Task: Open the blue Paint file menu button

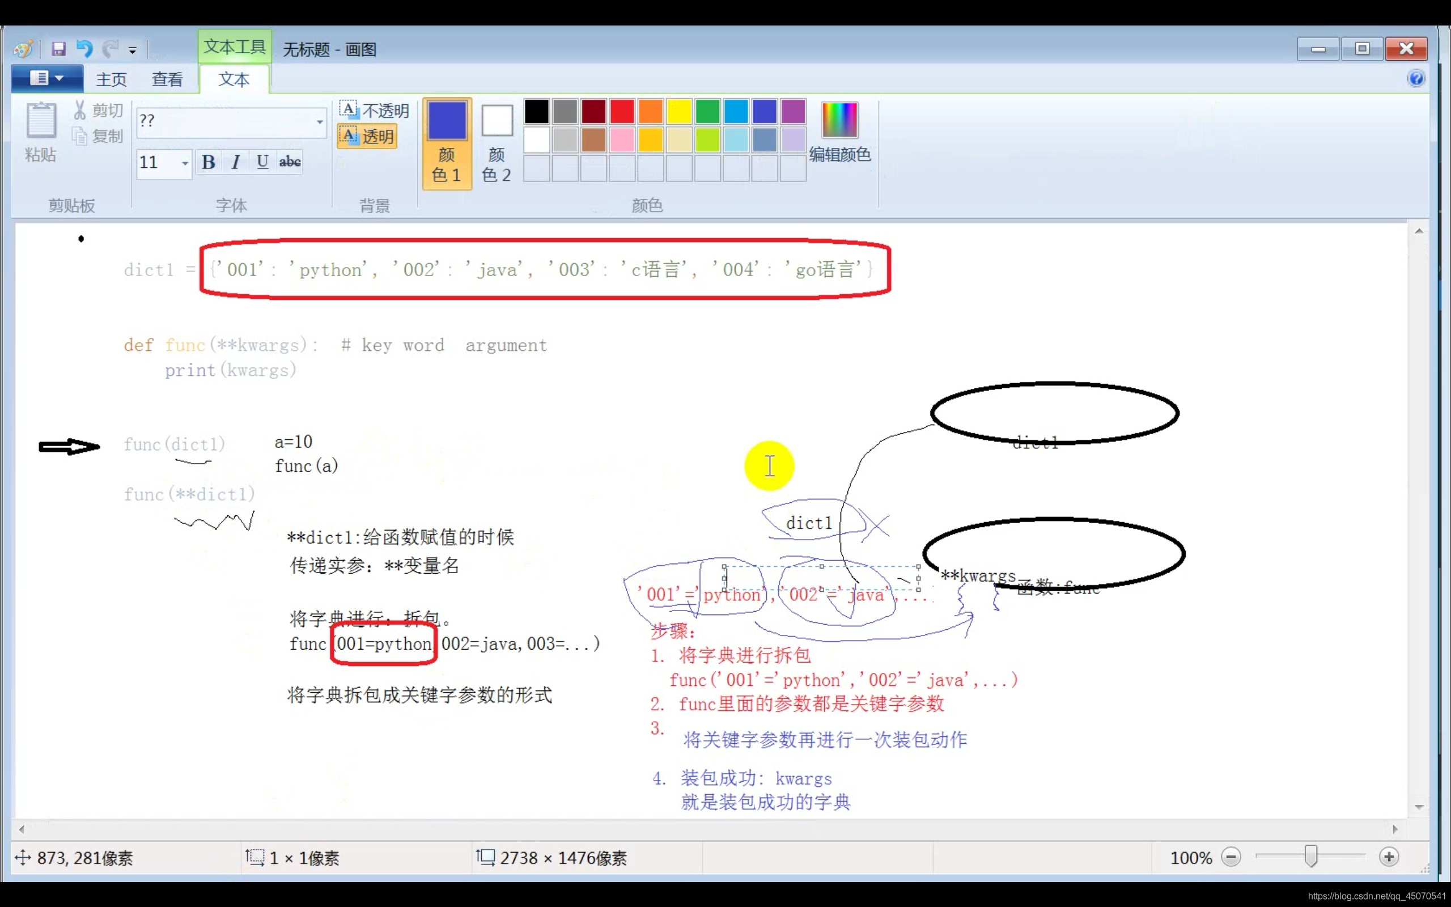Action: coord(47,79)
